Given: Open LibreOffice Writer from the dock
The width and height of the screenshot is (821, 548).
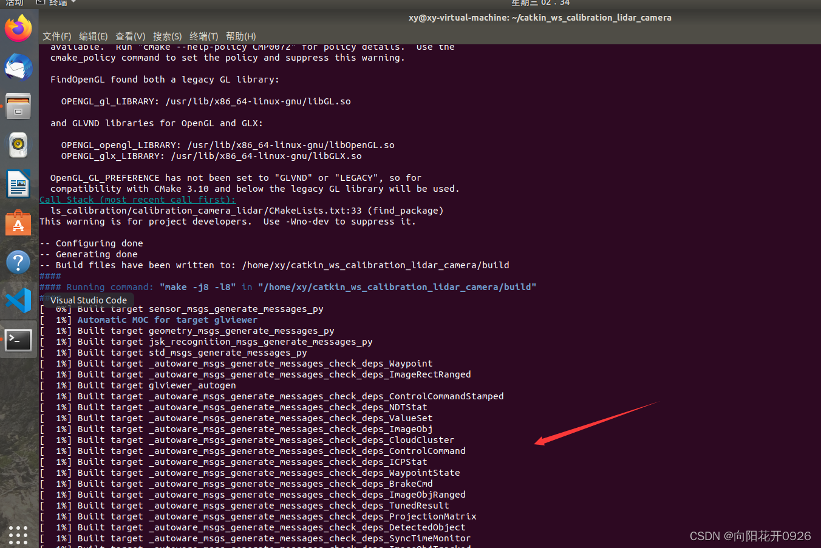Looking at the screenshot, I should [x=18, y=184].
